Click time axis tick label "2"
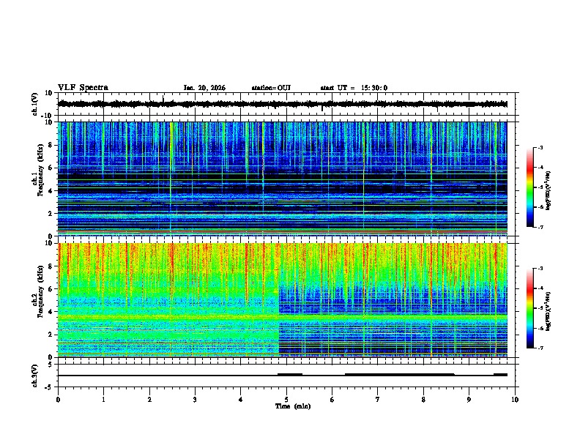Screen dimensions: 580x448 coord(149,400)
